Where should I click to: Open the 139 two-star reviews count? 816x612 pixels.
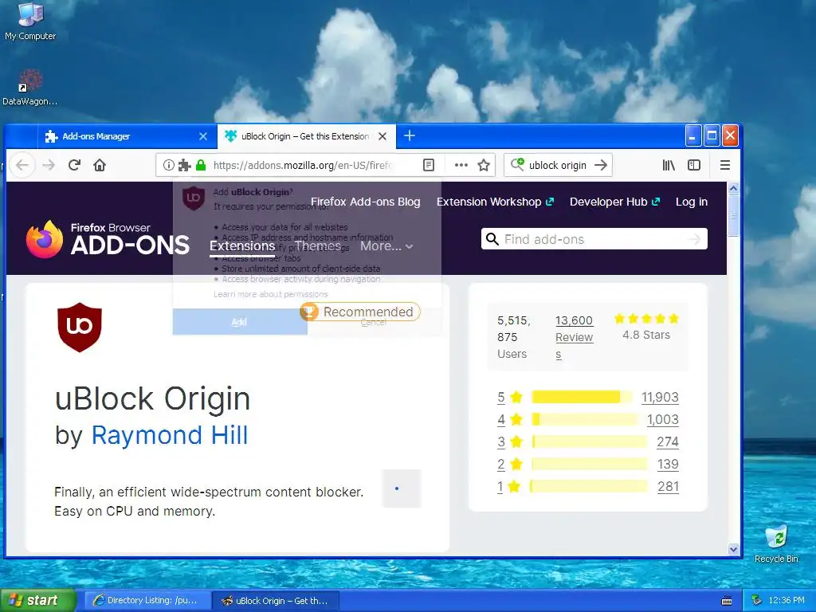[668, 465]
